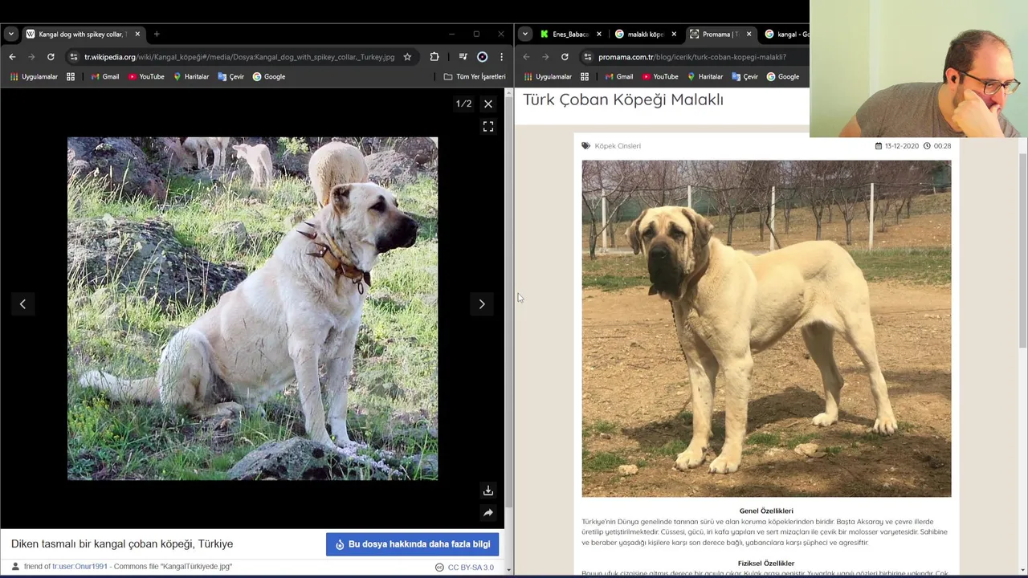Click the 'Fiziksel Özellikler' subheading
Screen dimensions: 1028x578
766,564
